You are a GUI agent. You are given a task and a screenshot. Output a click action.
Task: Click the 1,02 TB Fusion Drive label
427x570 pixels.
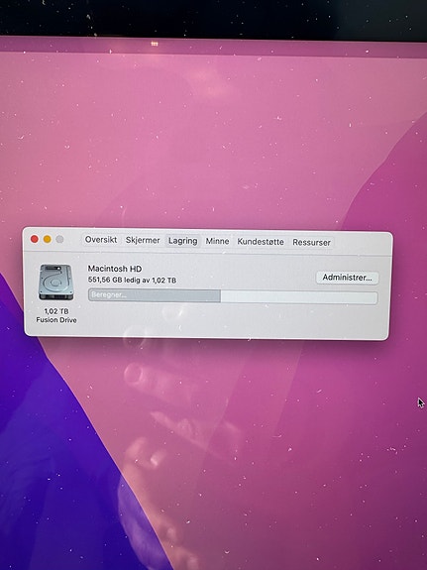tap(56, 315)
